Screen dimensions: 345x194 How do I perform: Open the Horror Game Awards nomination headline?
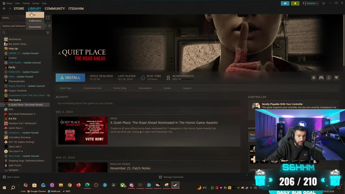(x=164, y=123)
